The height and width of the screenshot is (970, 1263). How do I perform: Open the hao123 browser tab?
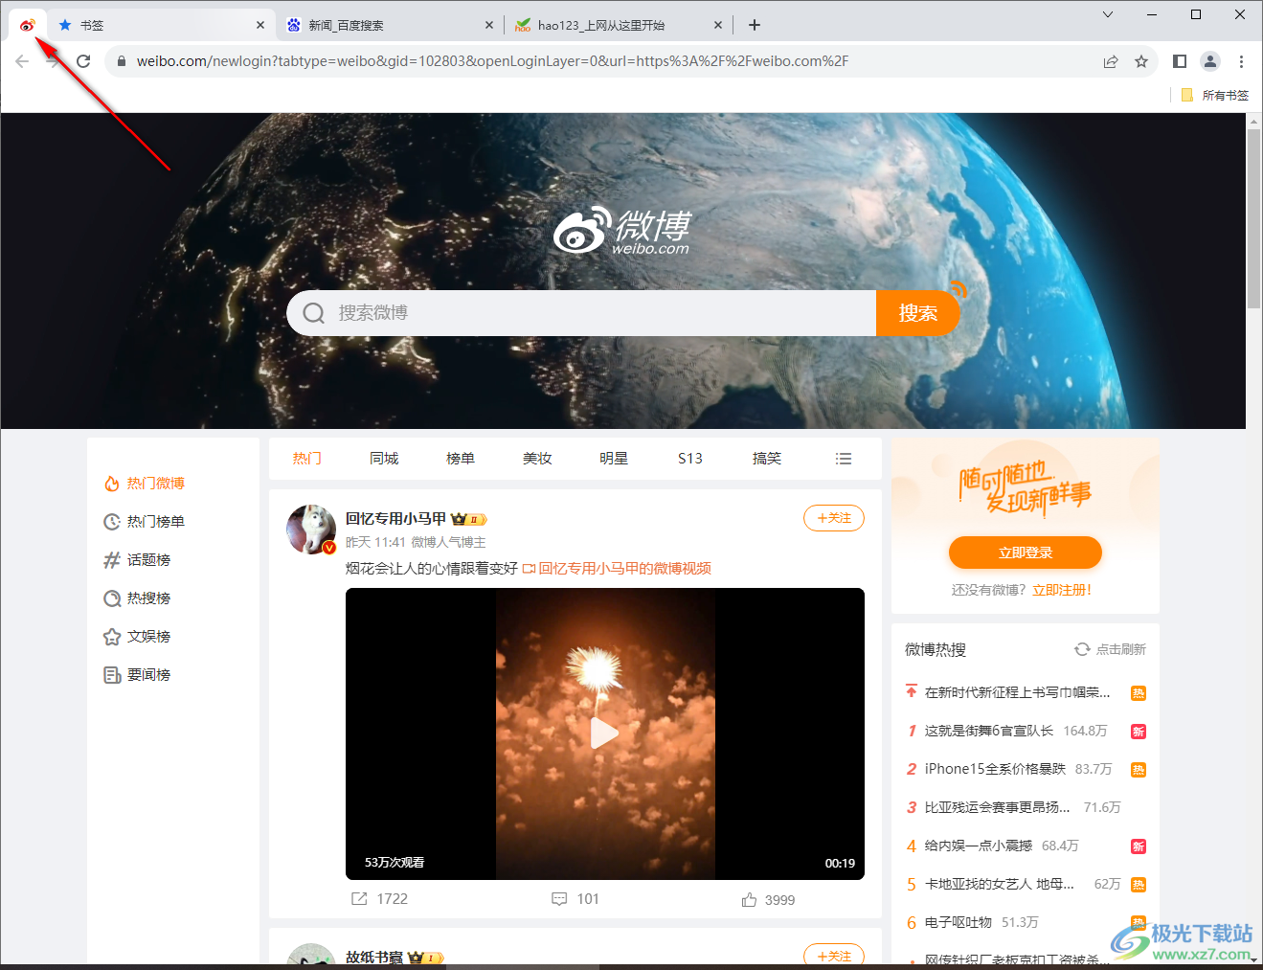coord(618,25)
